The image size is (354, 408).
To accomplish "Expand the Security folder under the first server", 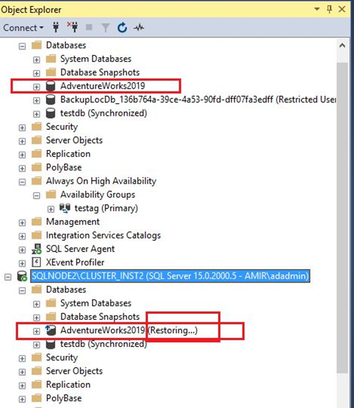I will 22,127.
